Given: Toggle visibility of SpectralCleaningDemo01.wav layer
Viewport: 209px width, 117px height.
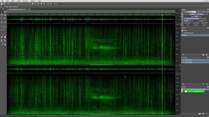Looking at the screenshot, I should 184,89.
